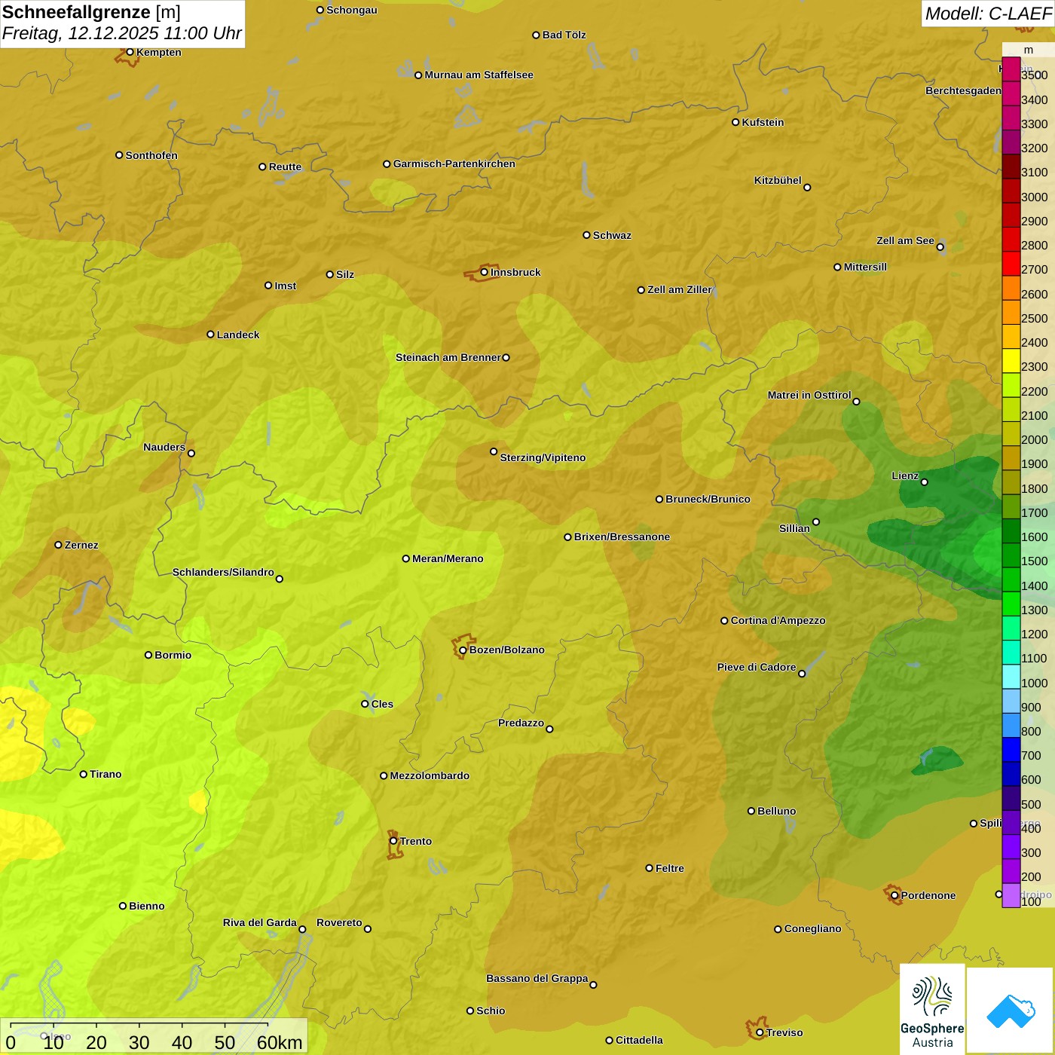The height and width of the screenshot is (1055, 1055).
Task: Click the 'Garmisch-Partenkirchen' label
Action: [x=454, y=164]
